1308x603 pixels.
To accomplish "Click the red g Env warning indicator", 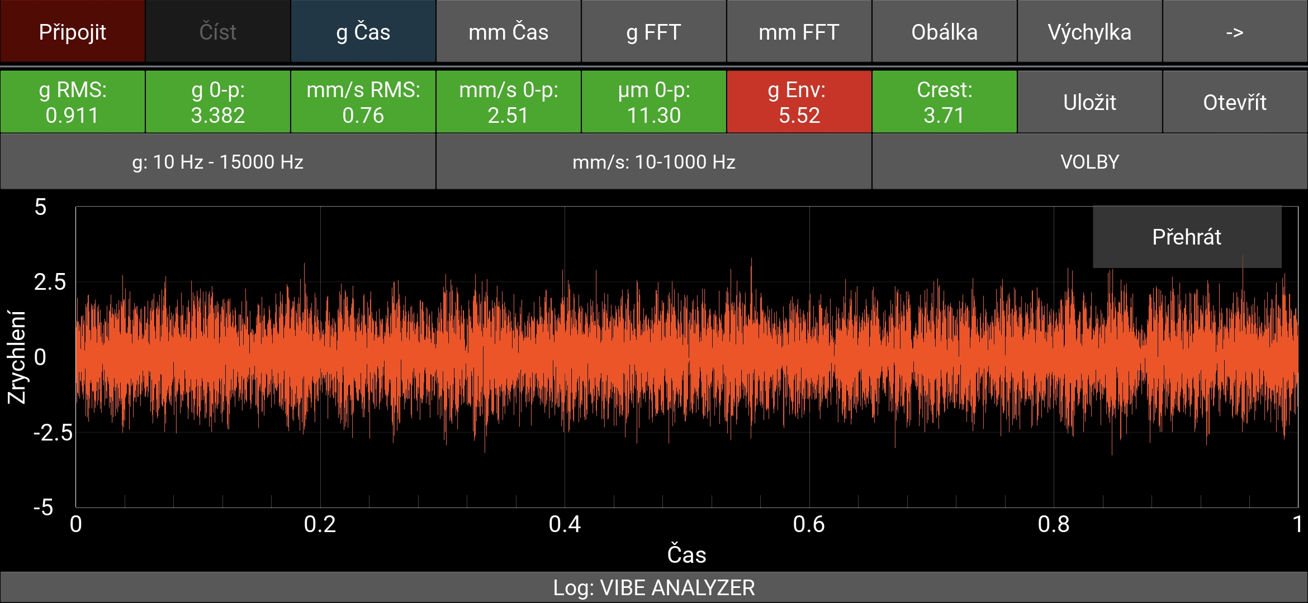I will [x=799, y=102].
